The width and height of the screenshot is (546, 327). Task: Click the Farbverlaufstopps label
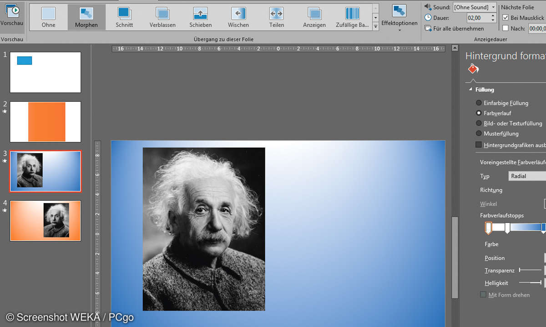tap(502, 215)
